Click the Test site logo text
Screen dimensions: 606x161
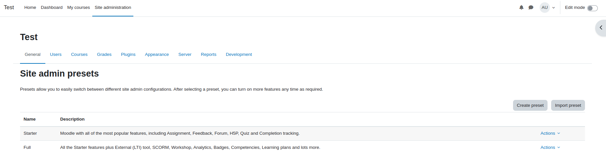(9, 8)
